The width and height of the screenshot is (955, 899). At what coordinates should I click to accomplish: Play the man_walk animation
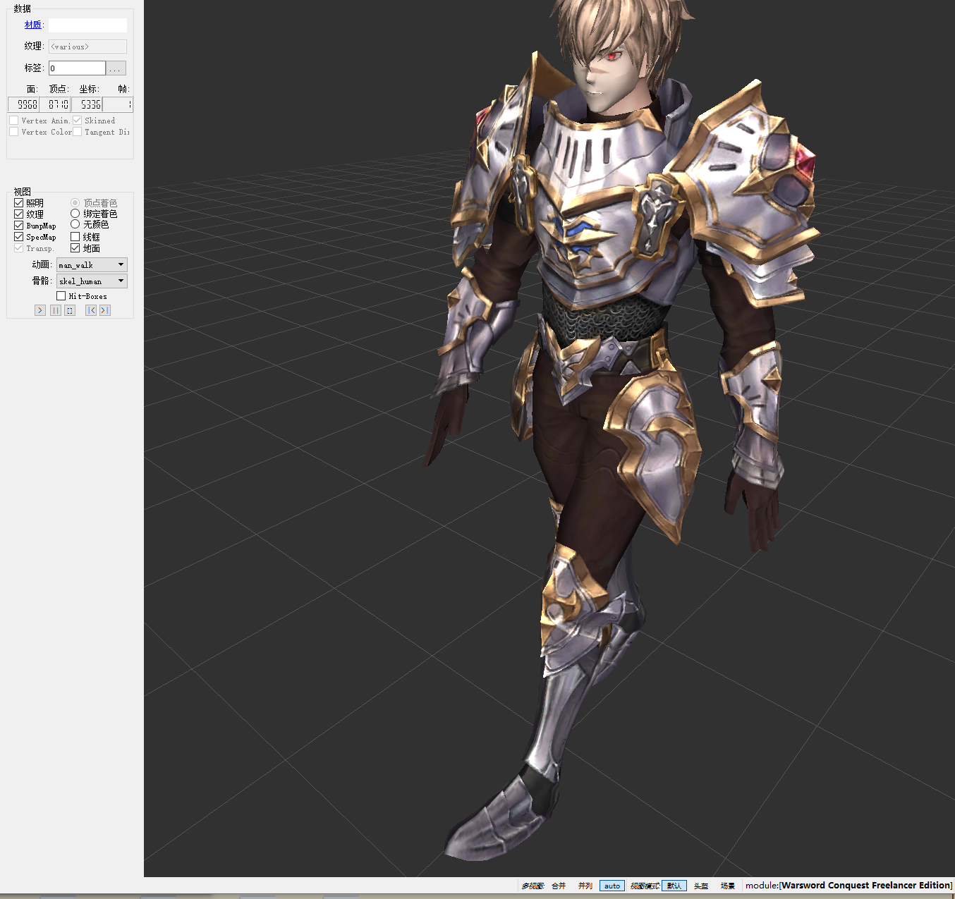[x=40, y=310]
